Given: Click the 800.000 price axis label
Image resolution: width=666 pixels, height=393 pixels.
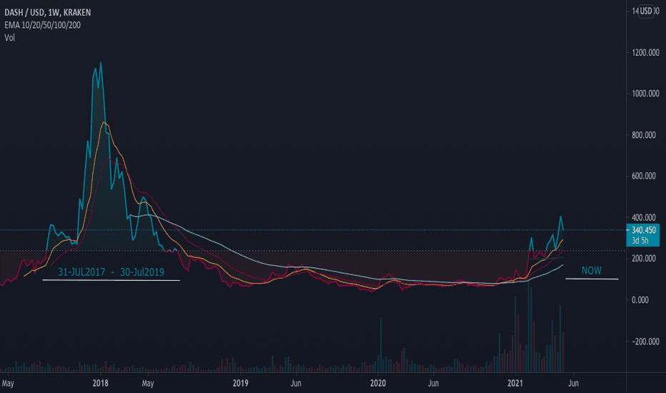Looking at the screenshot, I should (x=644, y=135).
